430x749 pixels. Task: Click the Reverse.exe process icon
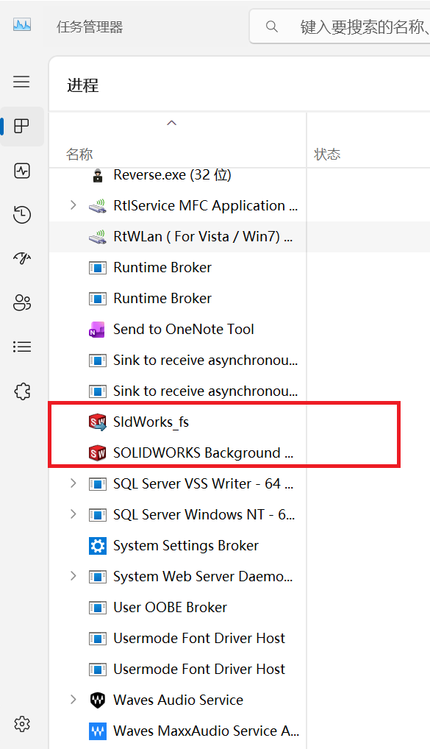[x=98, y=175]
